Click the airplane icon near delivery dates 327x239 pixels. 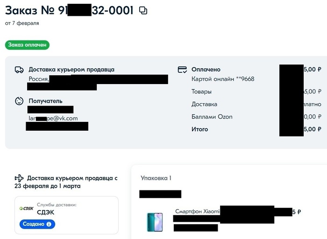(x=19, y=178)
